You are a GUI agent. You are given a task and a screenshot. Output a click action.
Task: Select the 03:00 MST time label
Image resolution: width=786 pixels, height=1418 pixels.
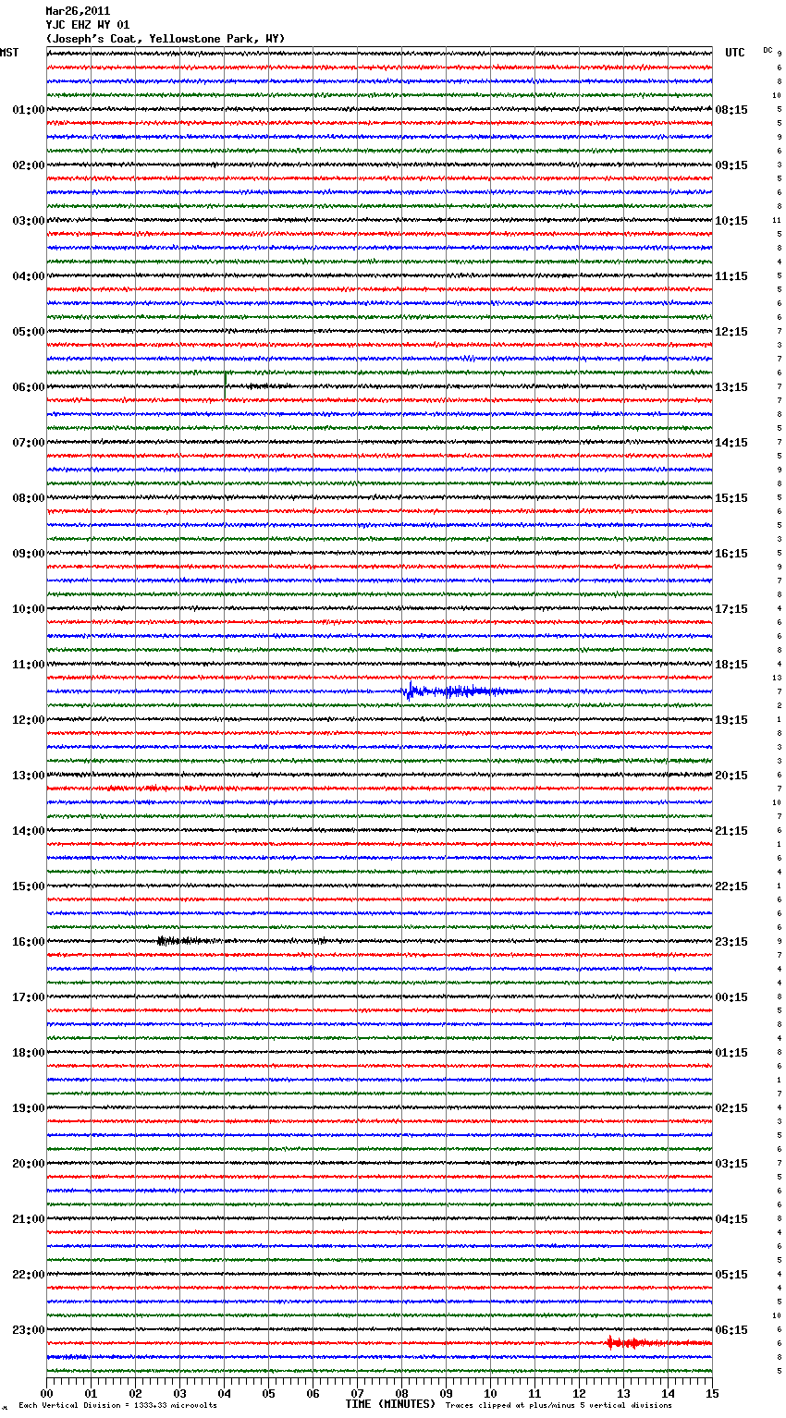[x=29, y=221]
